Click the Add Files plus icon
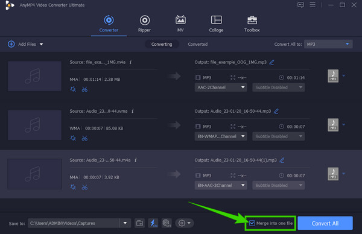Image resolution: width=362 pixels, height=234 pixels. click(x=11, y=44)
